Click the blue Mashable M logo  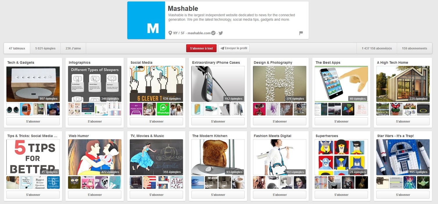[146, 20]
